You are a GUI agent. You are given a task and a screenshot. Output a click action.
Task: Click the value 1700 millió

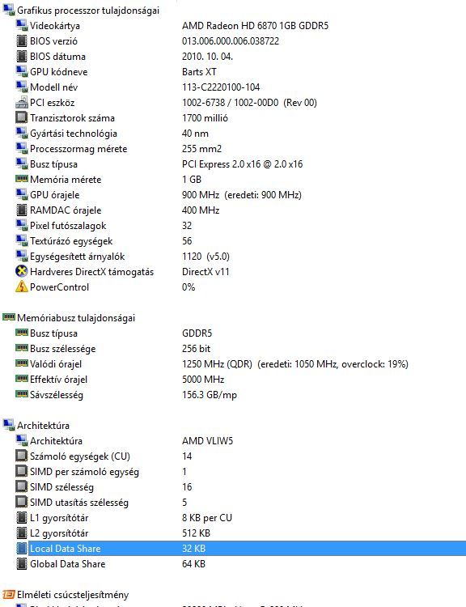(x=205, y=117)
